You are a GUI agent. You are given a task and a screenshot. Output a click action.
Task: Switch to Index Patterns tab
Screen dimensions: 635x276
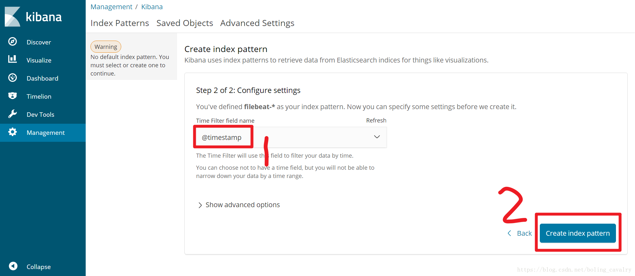click(x=120, y=23)
